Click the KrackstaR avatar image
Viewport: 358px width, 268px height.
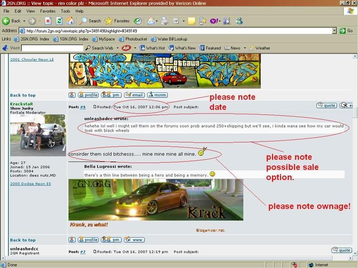click(38, 135)
